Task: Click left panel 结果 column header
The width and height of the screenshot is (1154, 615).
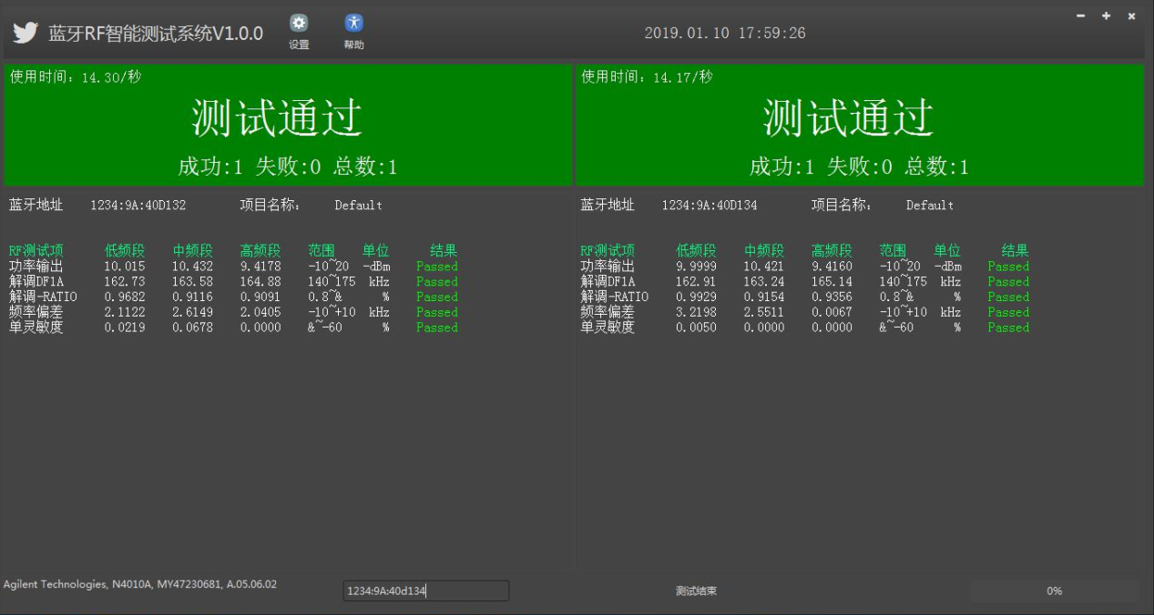Action: (x=443, y=251)
